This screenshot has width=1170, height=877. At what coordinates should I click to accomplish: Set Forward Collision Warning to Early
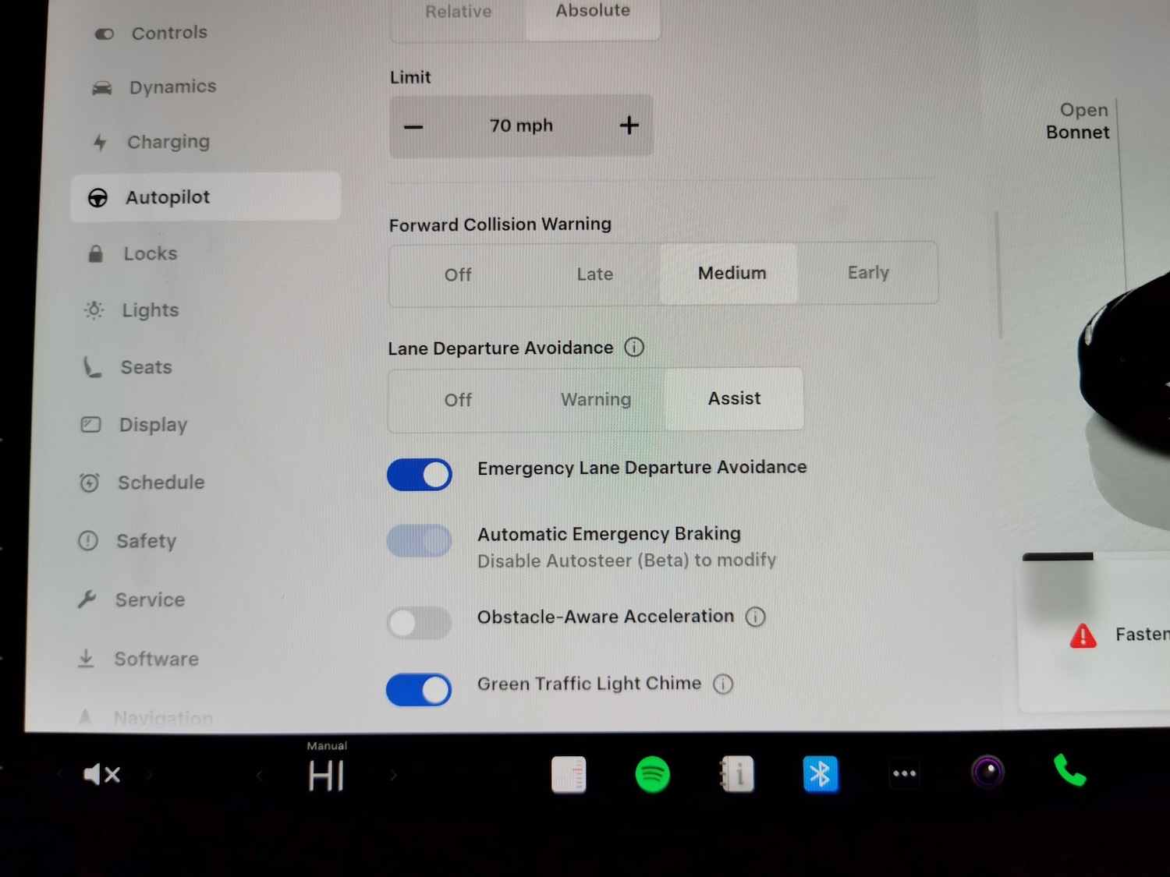867,273
